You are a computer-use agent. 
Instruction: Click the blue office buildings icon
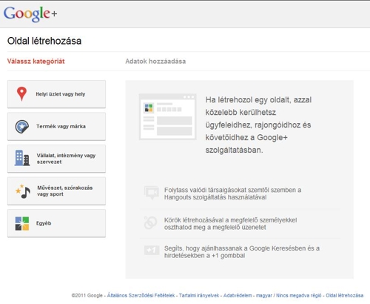[x=22, y=158]
